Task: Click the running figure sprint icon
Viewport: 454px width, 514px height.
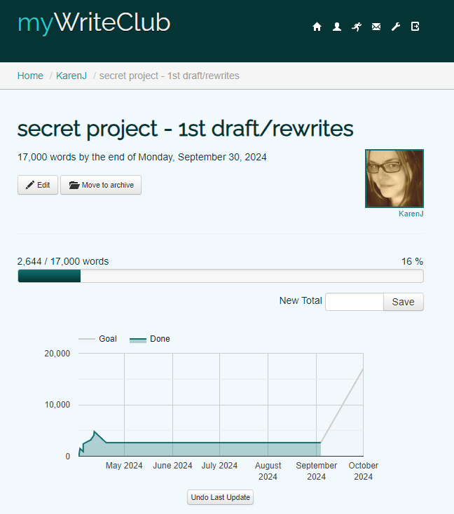Action: click(357, 27)
